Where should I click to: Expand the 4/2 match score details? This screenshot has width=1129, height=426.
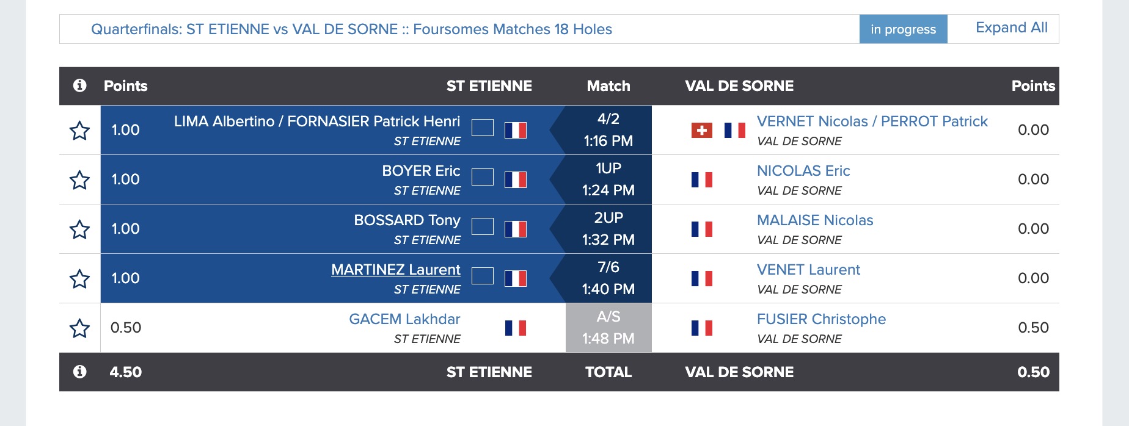[608, 130]
